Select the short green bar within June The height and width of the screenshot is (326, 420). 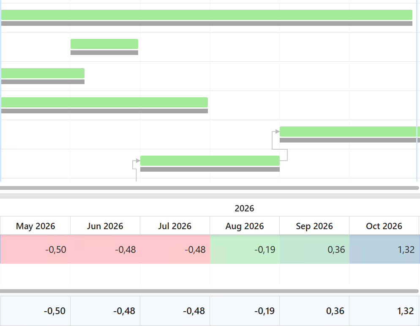(x=104, y=44)
